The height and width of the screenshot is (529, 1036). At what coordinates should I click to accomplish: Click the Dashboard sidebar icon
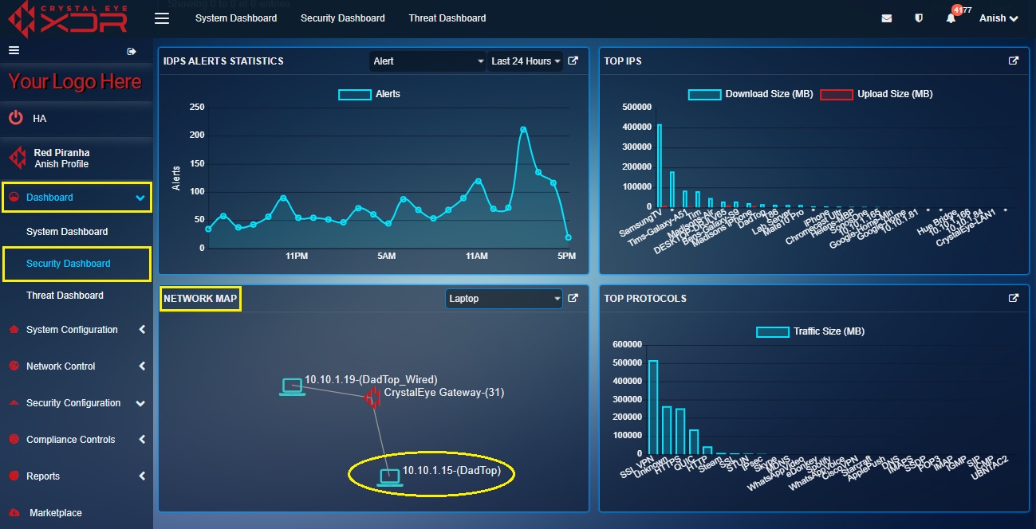point(13,198)
